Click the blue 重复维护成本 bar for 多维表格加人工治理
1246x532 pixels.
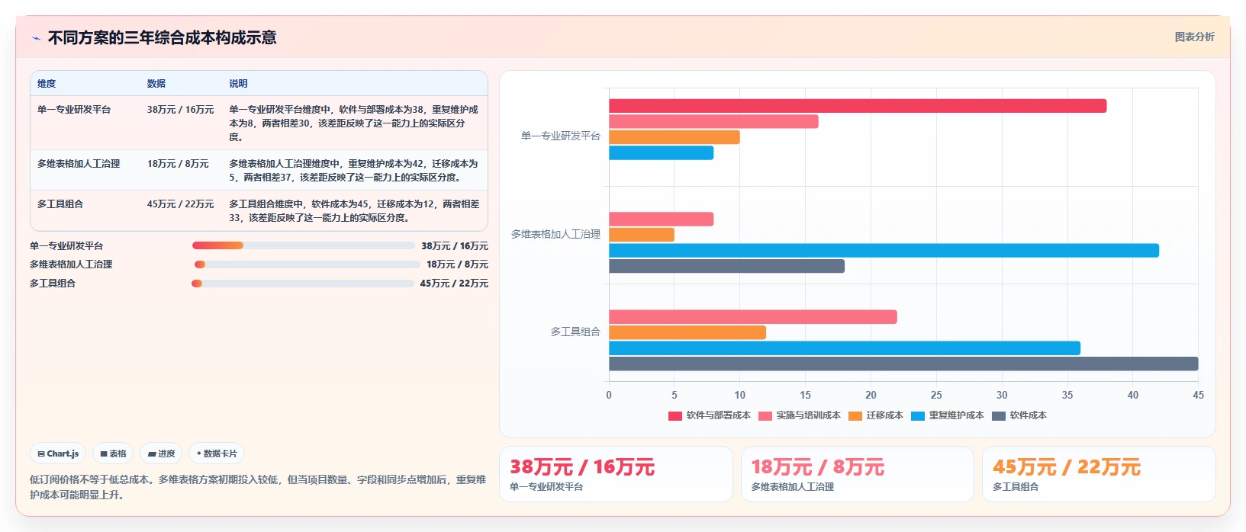click(884, 250)
